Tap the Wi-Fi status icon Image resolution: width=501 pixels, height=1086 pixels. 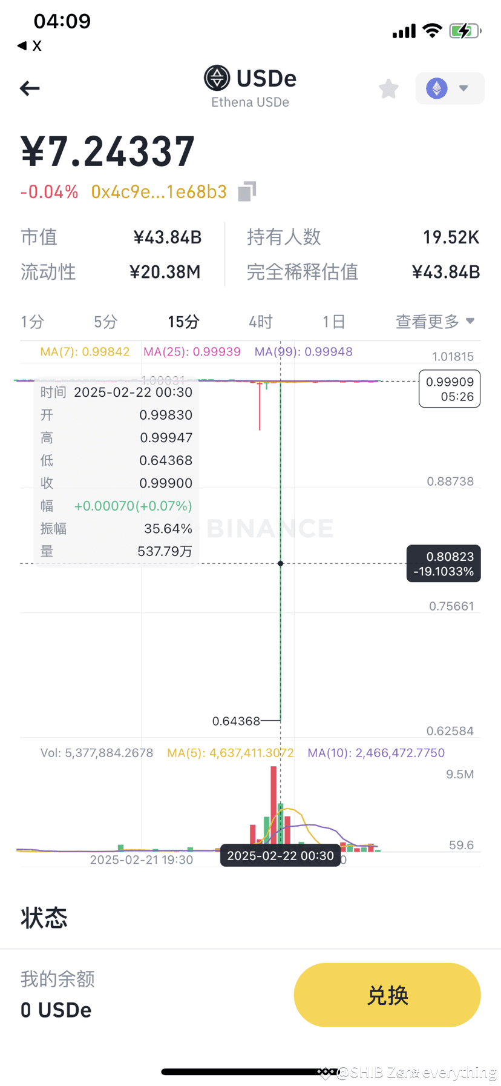(x=432, y=31)
